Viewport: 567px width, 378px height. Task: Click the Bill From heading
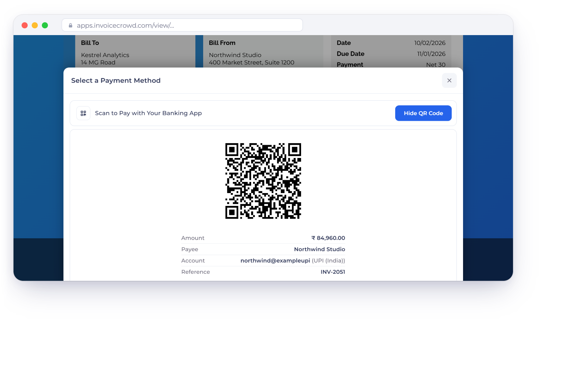pos(222,43)
